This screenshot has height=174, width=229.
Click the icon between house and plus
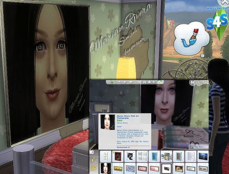tap(149, 82)
